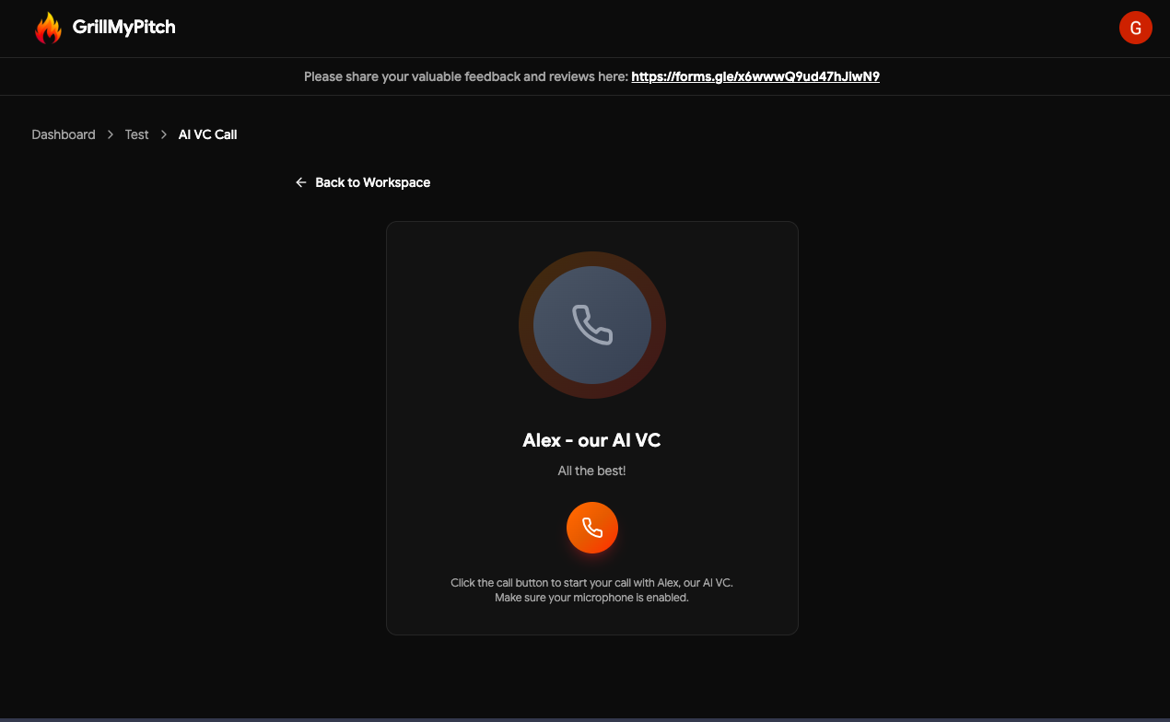The image size is (1170, 722).
Task: Click the AI VC Call breadcrumb entry
Action: [206, 134]
